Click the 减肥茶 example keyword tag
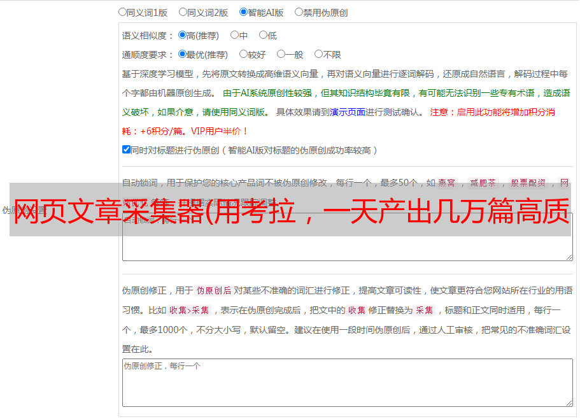The width and height of the screenshot is (580, 419). click(483, 183)
